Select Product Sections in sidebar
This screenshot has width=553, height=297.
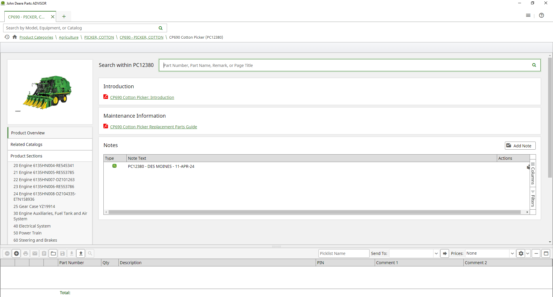point(50,156)
